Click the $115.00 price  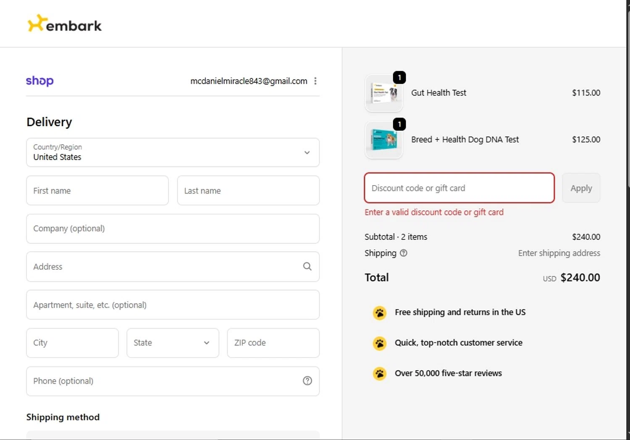(x=586, y=93)
